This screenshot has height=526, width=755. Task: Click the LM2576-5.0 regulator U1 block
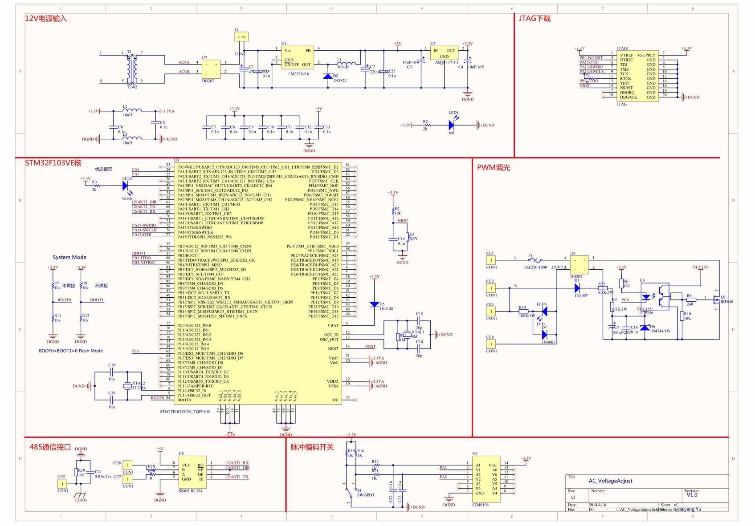(297, 57)
